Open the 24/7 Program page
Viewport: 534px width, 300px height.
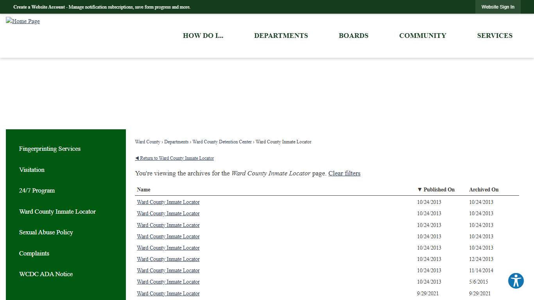(x=37, y=191)
